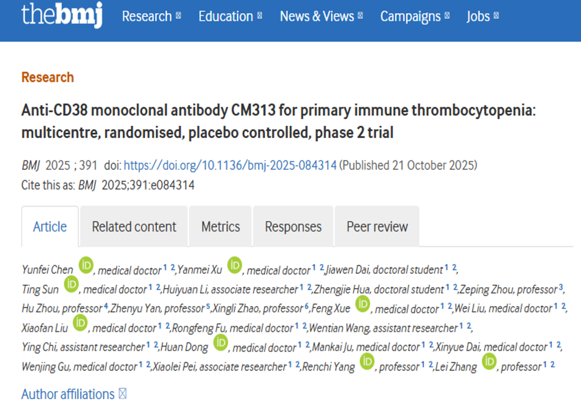Open Yunfei Chen's ORCID icon
The width and height of the screenshot is (581, 406).
(86, 265)
